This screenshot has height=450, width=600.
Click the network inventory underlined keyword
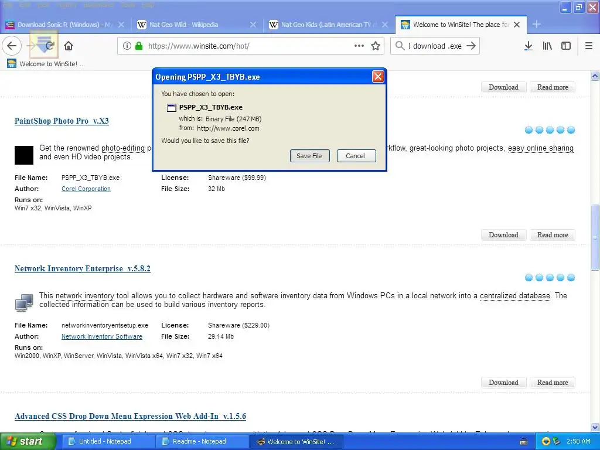tap(85, 296)
